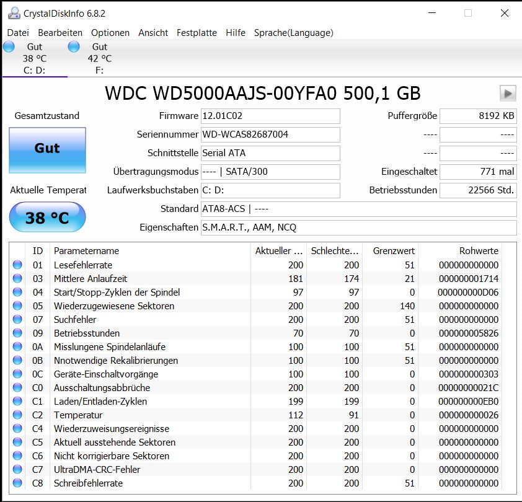Click the Rohwerte column header
The width and height of the screenshot is (522, 502).
point(460,251)
